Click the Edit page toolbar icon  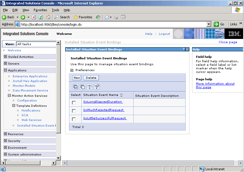[x=123, y=17]
